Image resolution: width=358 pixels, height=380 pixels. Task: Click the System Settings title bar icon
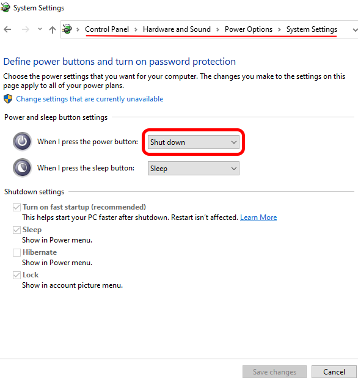(x=5, y=7)
